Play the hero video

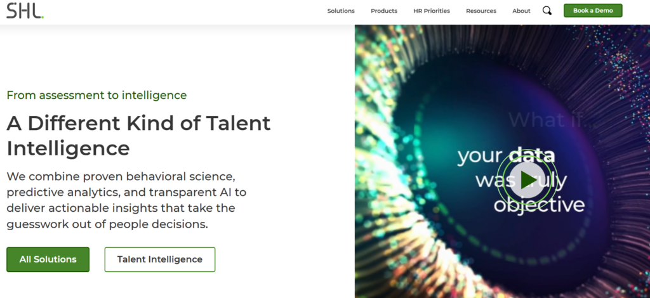(527, 179)
